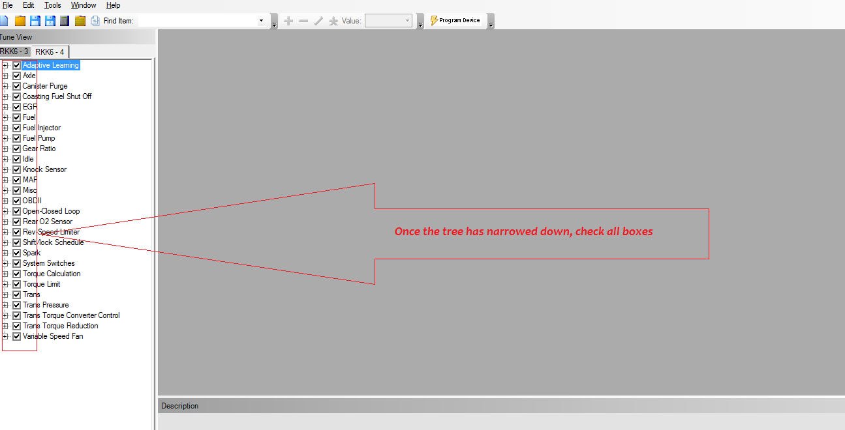Select the Trans Torque Reduction label
Viewport: 845px width, 430px height.
pyautogui.click(x=61, y=326)
